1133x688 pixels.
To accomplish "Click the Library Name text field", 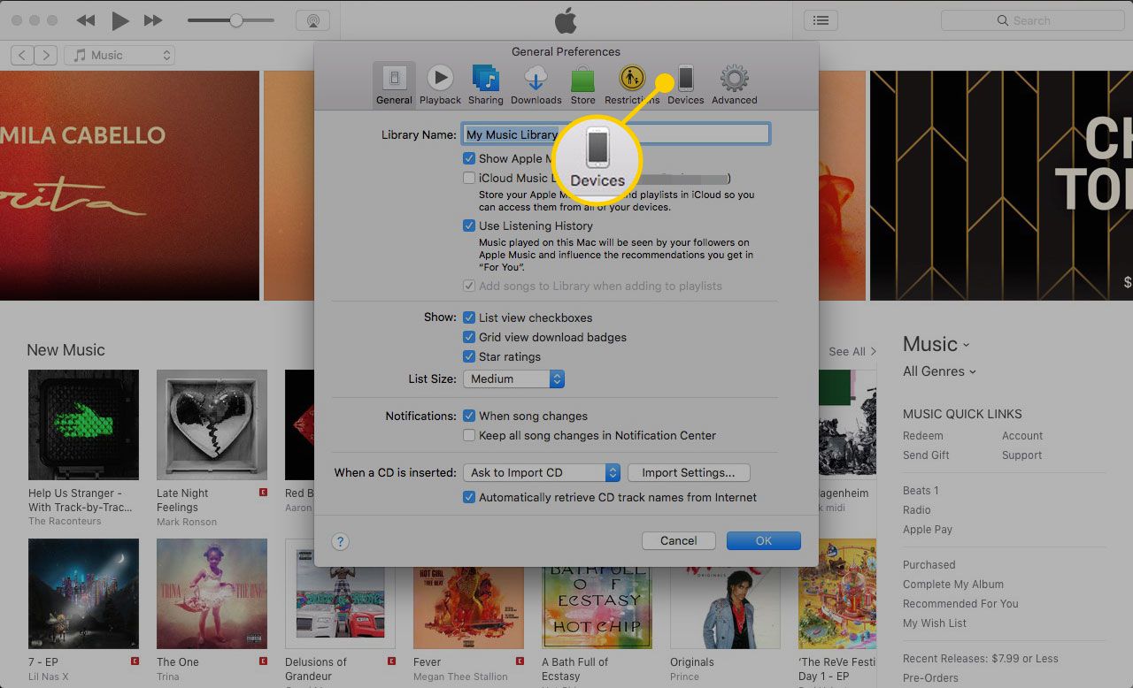I will (616, 134).
